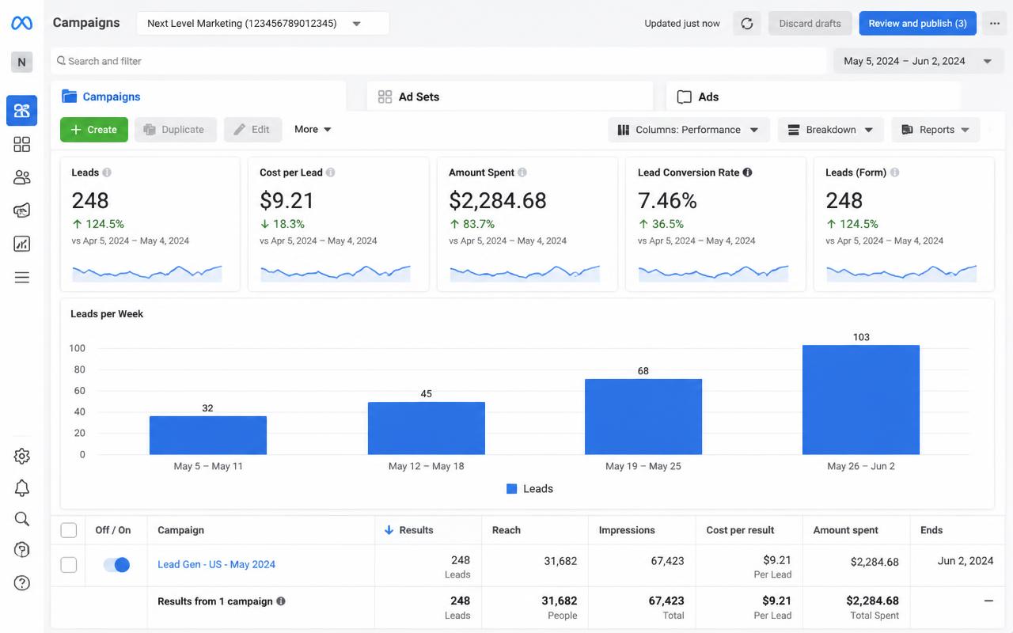Open the grid overview icon in sidebar

pyautogui.click(x=21, y=144)
